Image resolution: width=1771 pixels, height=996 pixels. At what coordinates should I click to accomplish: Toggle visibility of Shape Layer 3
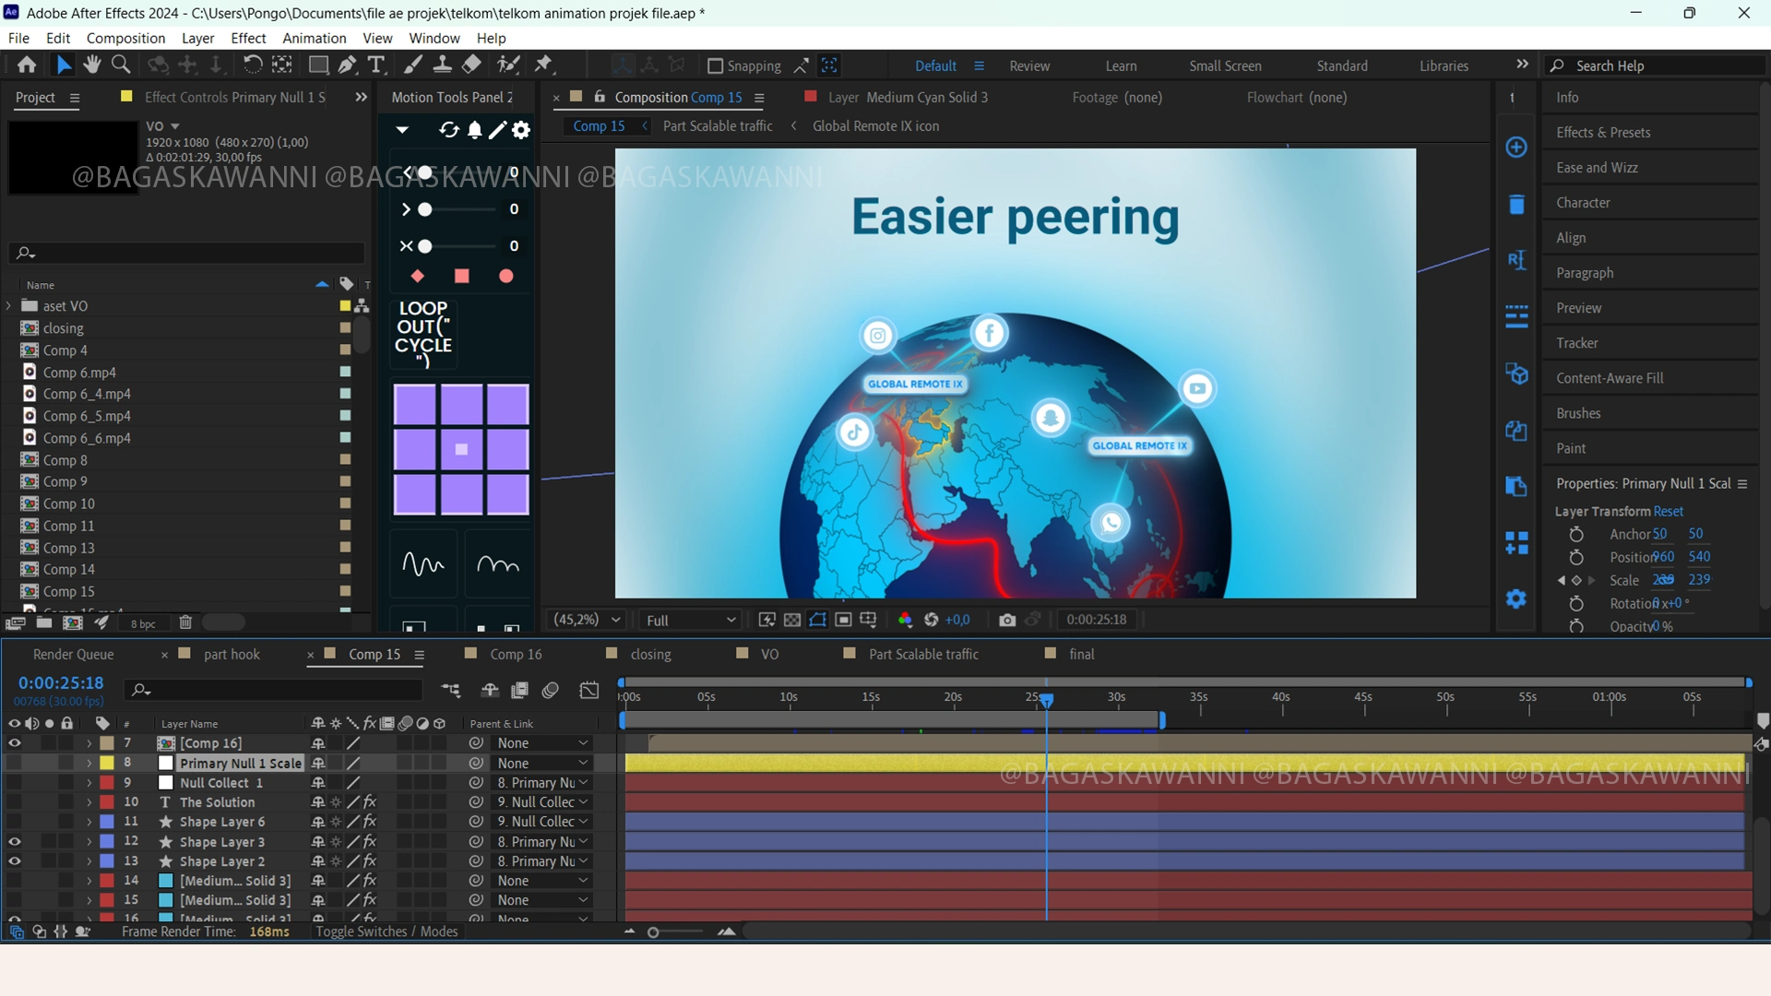pos(14,842)
